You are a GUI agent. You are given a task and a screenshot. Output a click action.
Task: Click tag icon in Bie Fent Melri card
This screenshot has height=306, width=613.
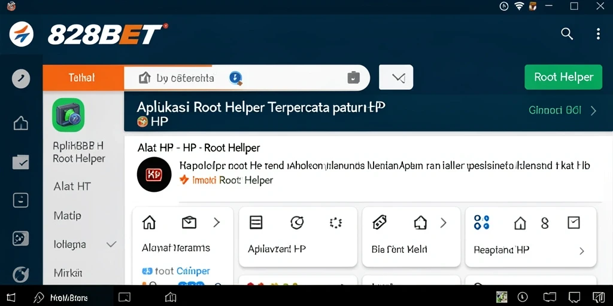(x=380, y=223)
